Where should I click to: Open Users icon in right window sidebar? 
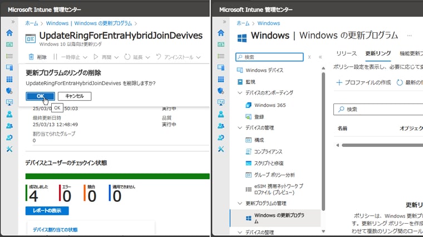coord(221,114)
